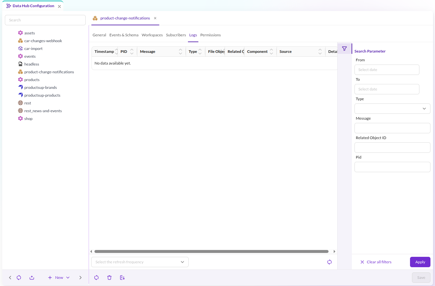Toggle sort on the Message column
The width and height of the screenshot is (435, 286).
pyautogui.click(x=180, y=52)
